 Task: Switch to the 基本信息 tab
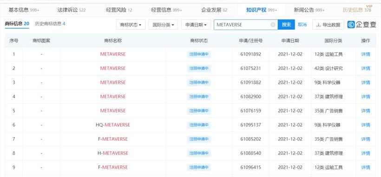(x=24, y=10)
